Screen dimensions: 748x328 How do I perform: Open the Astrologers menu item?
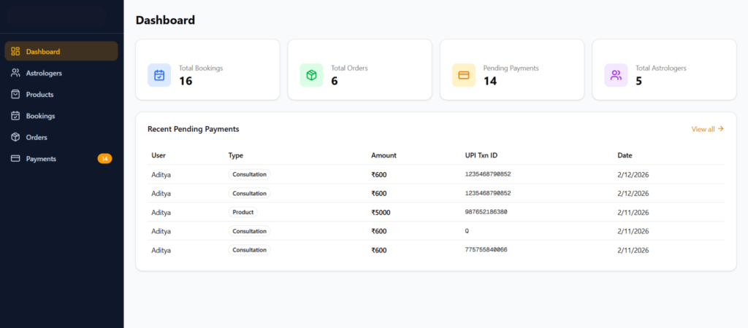point(44,73)
